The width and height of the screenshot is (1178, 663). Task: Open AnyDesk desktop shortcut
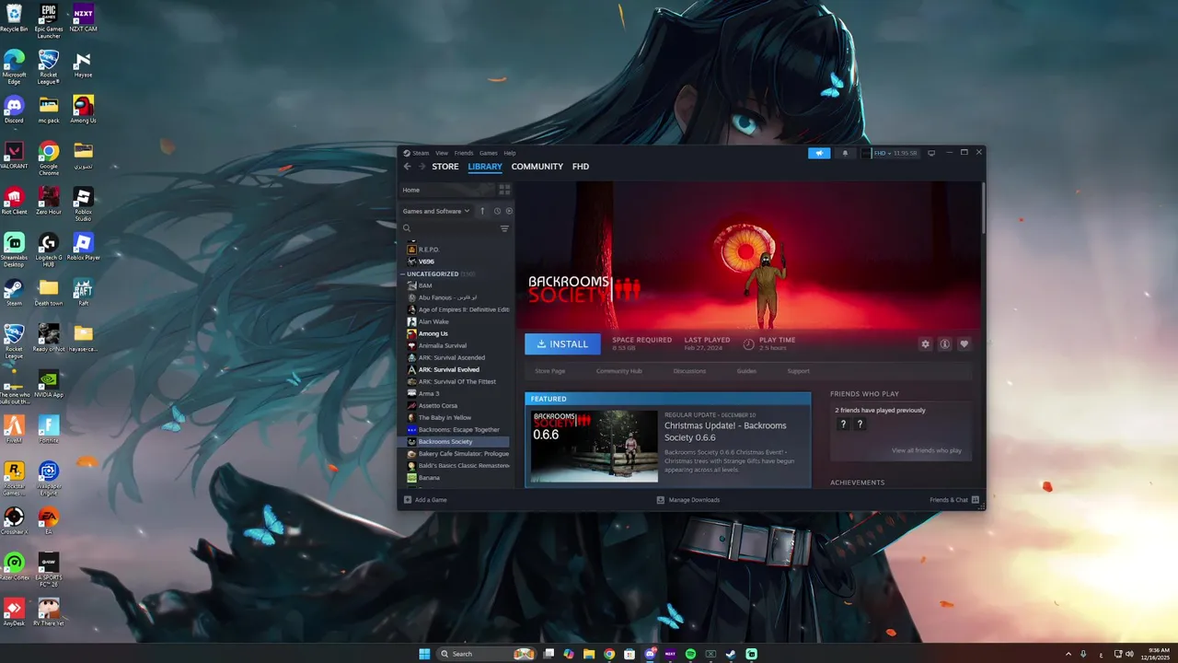(x=14, y=612)
